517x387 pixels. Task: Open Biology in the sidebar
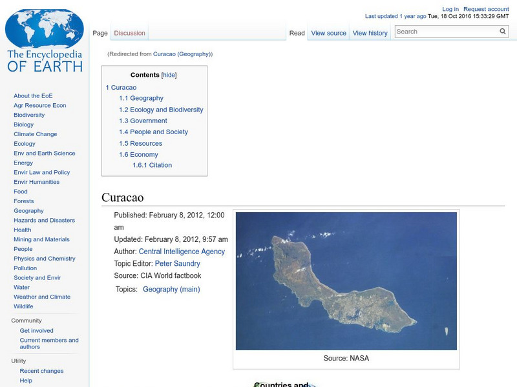point(23,124)
